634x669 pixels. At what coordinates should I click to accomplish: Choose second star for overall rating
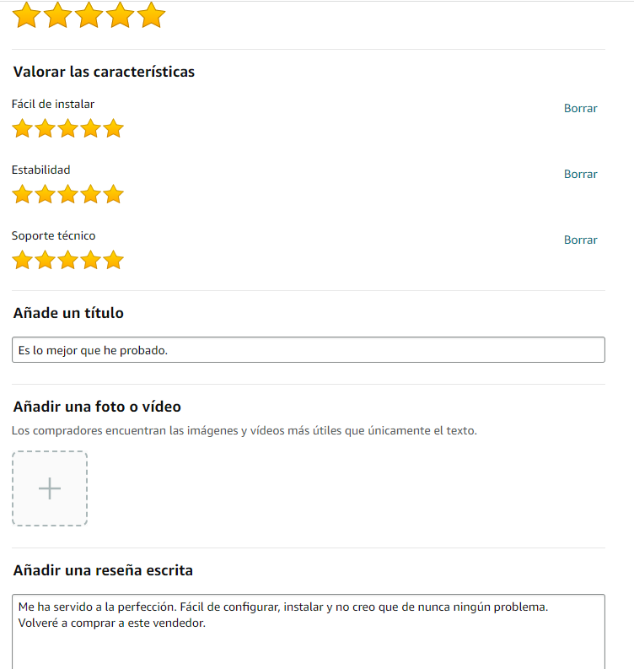click(x=57, y=14)
